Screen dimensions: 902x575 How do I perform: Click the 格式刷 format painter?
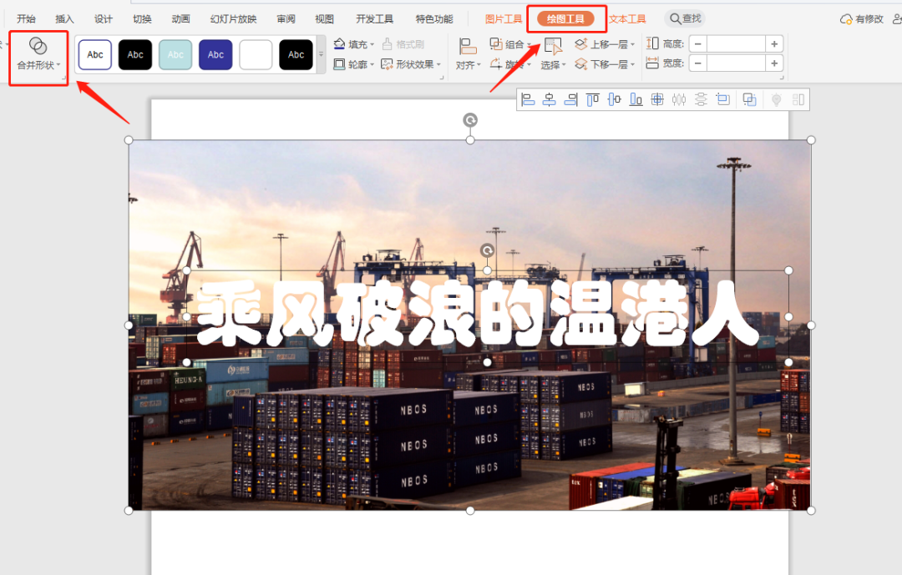[403, 44]
